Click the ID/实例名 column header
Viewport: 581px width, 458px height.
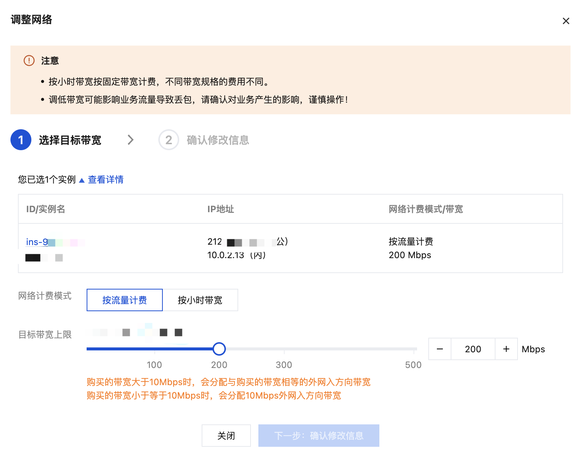click(46, 209)
